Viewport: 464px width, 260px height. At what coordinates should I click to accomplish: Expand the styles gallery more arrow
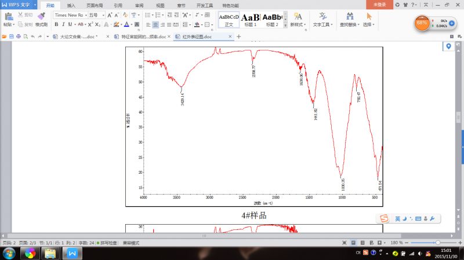pyautogui.click(x=285, y=25)
